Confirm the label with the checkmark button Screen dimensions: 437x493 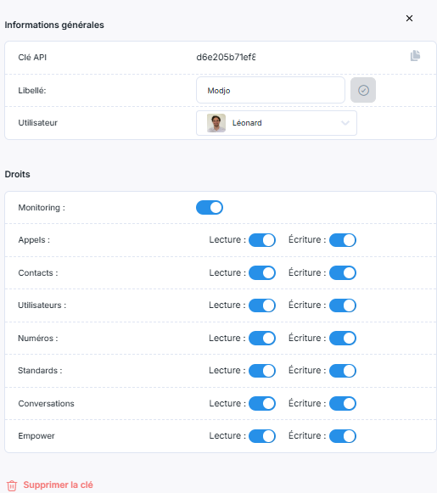click(363, 90)
